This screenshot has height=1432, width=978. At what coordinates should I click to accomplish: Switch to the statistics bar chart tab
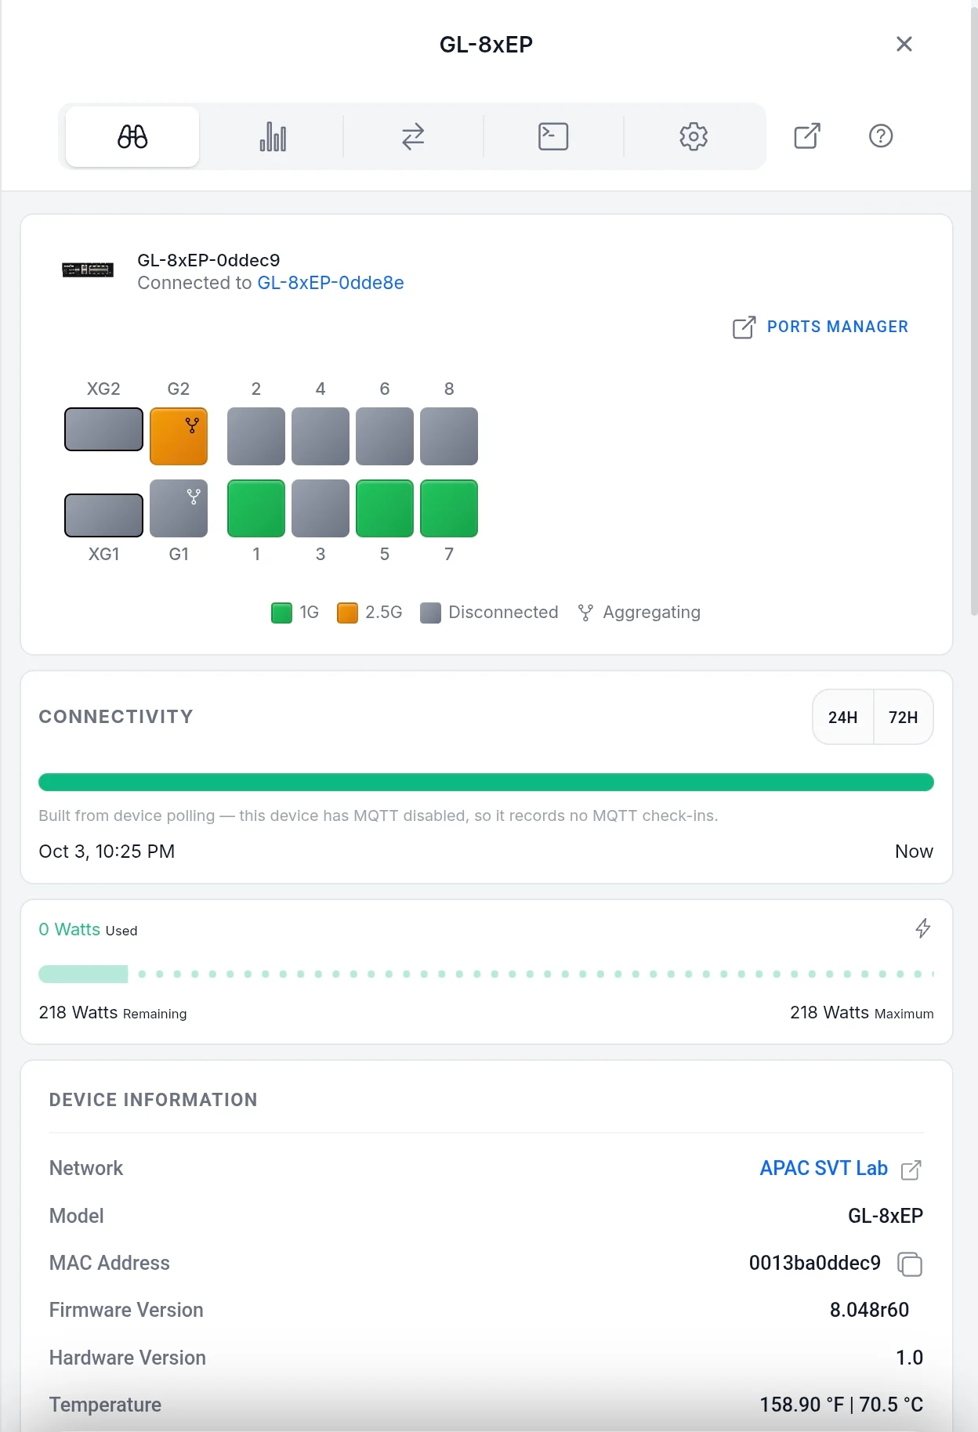click(x=273, y=136)
